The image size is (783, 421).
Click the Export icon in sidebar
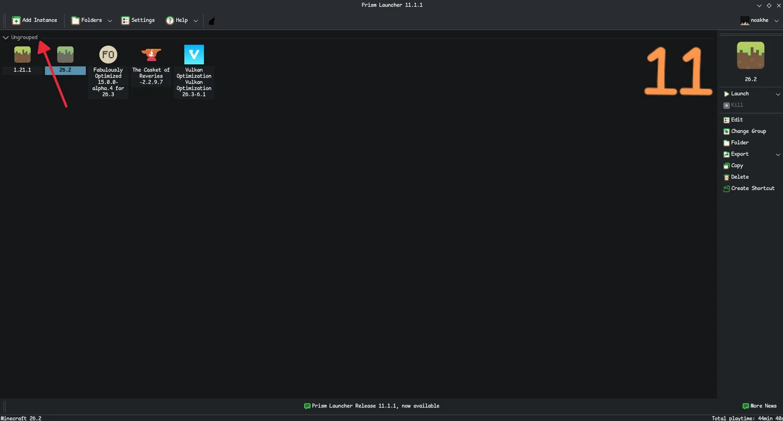pos(727,154)
